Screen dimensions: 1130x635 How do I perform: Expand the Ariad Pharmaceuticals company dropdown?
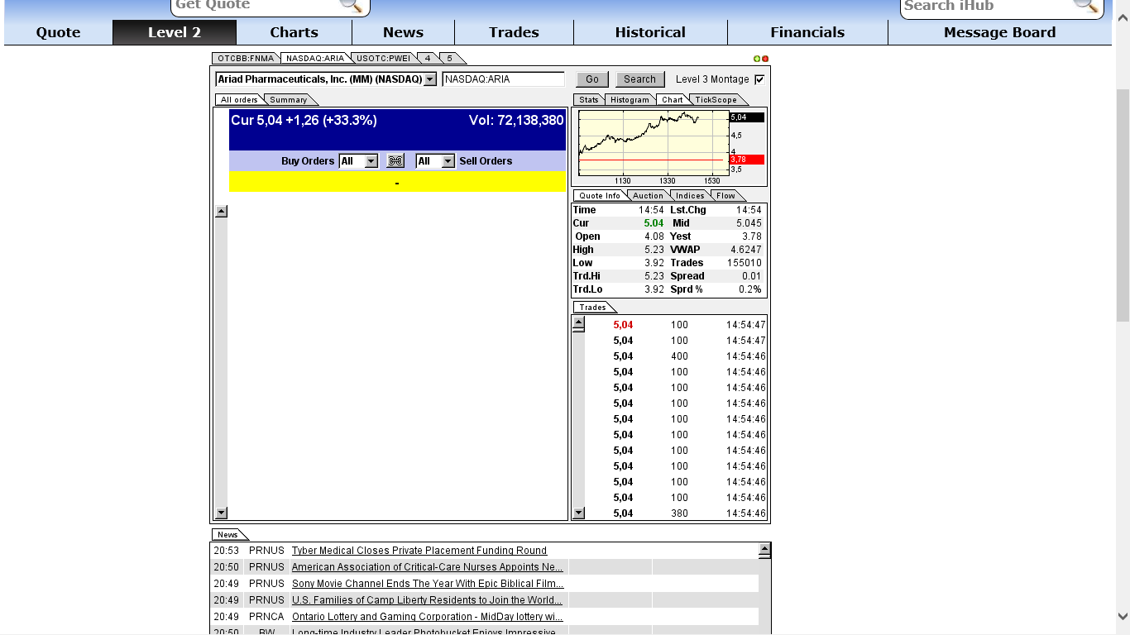click(429, 79)
